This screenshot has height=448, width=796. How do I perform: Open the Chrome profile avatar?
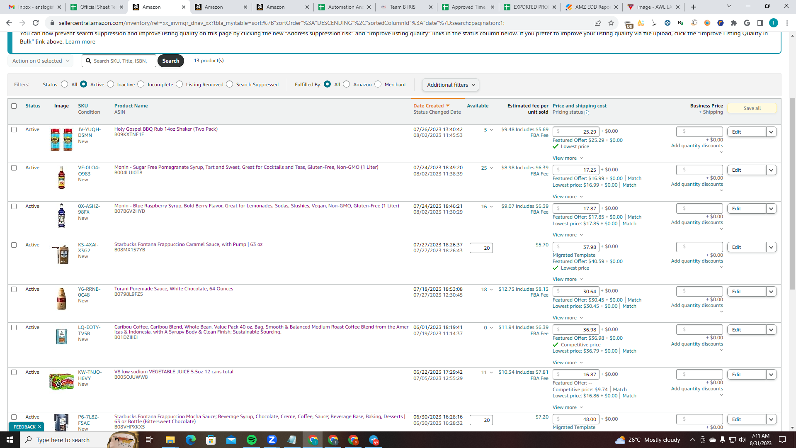tap(774, 23)
